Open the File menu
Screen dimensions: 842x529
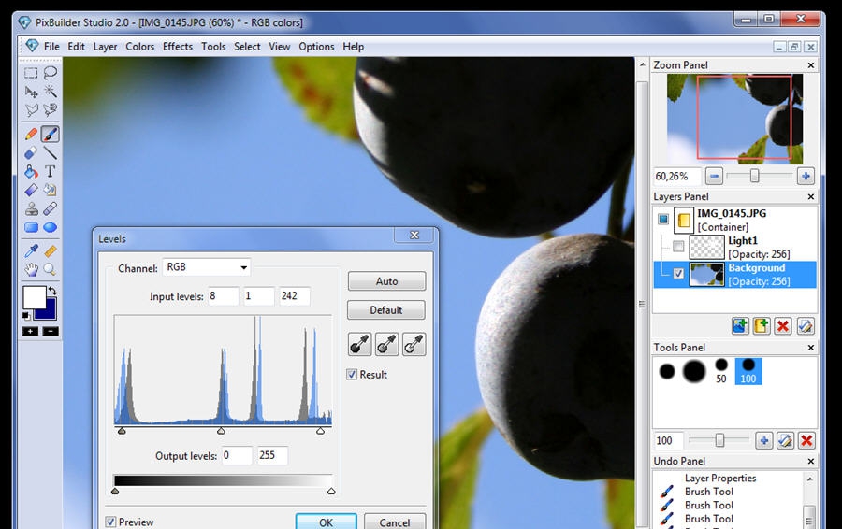(51, 47)
